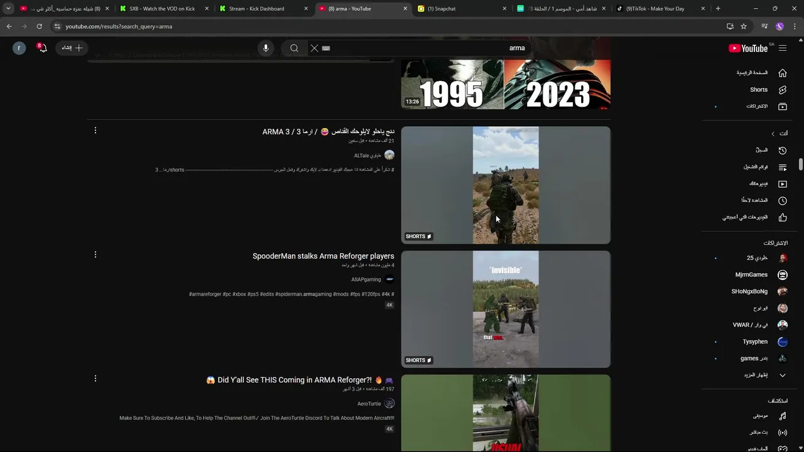Click the Create plus button

[x=73, y=48]
